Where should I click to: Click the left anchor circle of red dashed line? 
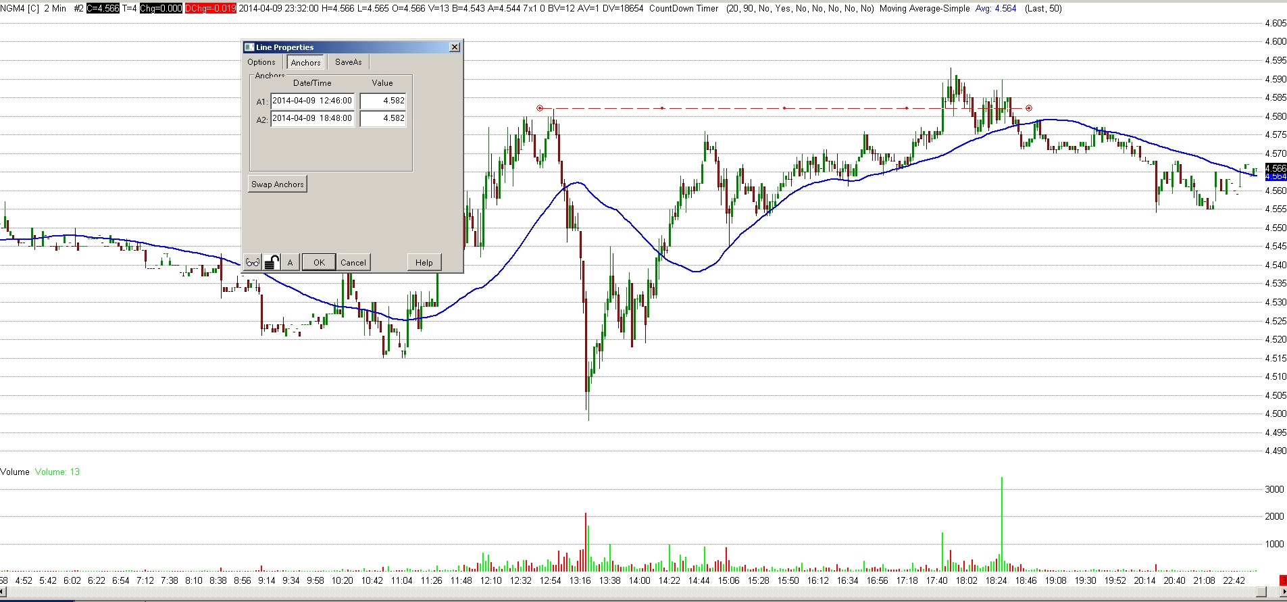(x=540, y=108)
